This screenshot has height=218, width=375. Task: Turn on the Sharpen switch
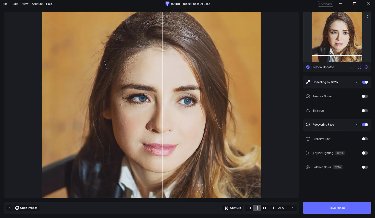pyautogui.click(x=364, y=111)
